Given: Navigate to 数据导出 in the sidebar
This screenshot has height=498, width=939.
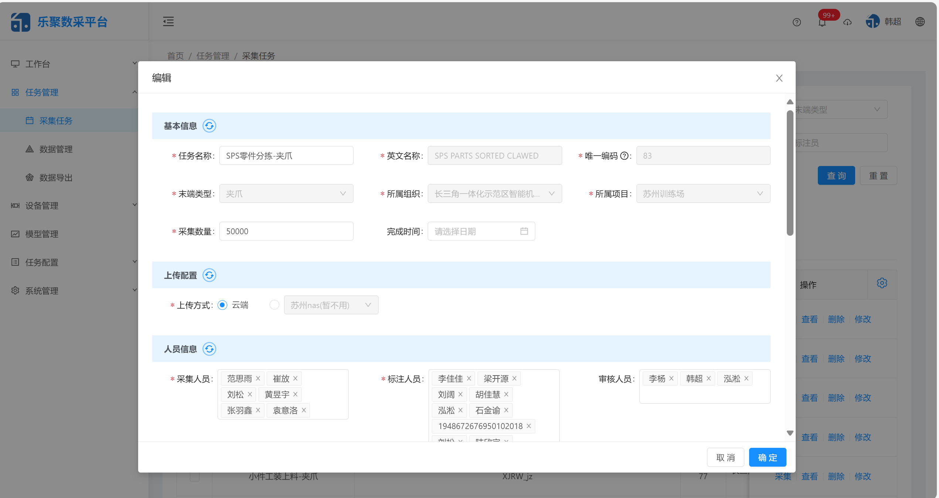Looking at the screenshot, I should (x=55, y=177).
